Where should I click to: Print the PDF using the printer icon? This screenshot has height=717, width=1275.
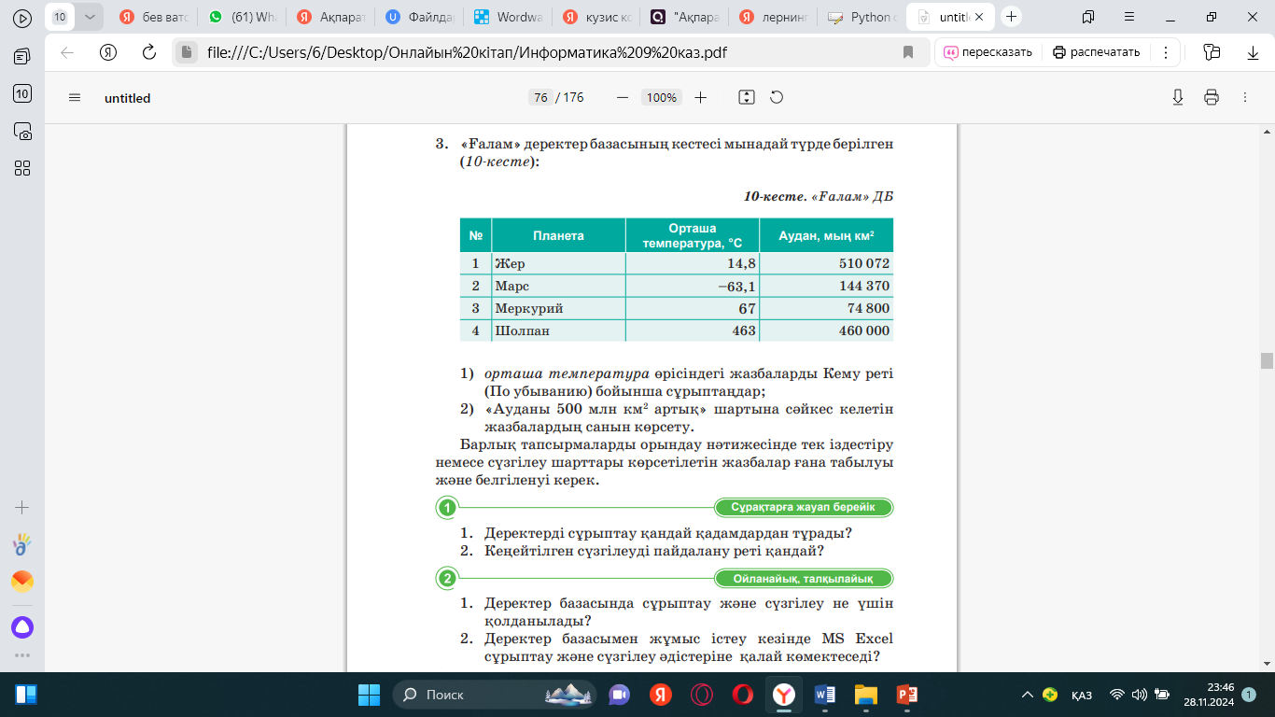[x=1212, y=97]
